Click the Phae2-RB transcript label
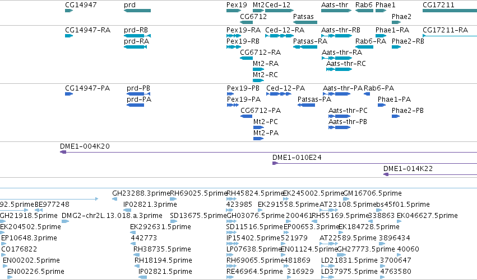The height and width of the screenshot is (280, 477). [x=408, y=41]
